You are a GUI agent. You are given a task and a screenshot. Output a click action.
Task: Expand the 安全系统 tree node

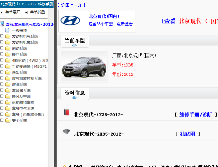[2, 120]
